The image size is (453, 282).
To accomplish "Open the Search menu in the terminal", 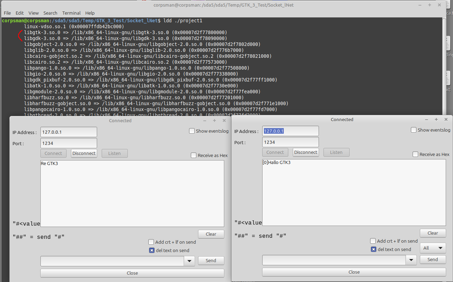I will point(50,13).
